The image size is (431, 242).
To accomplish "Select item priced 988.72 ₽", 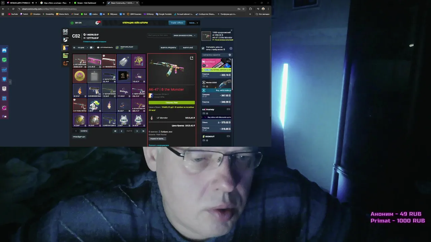I will 138,105.
